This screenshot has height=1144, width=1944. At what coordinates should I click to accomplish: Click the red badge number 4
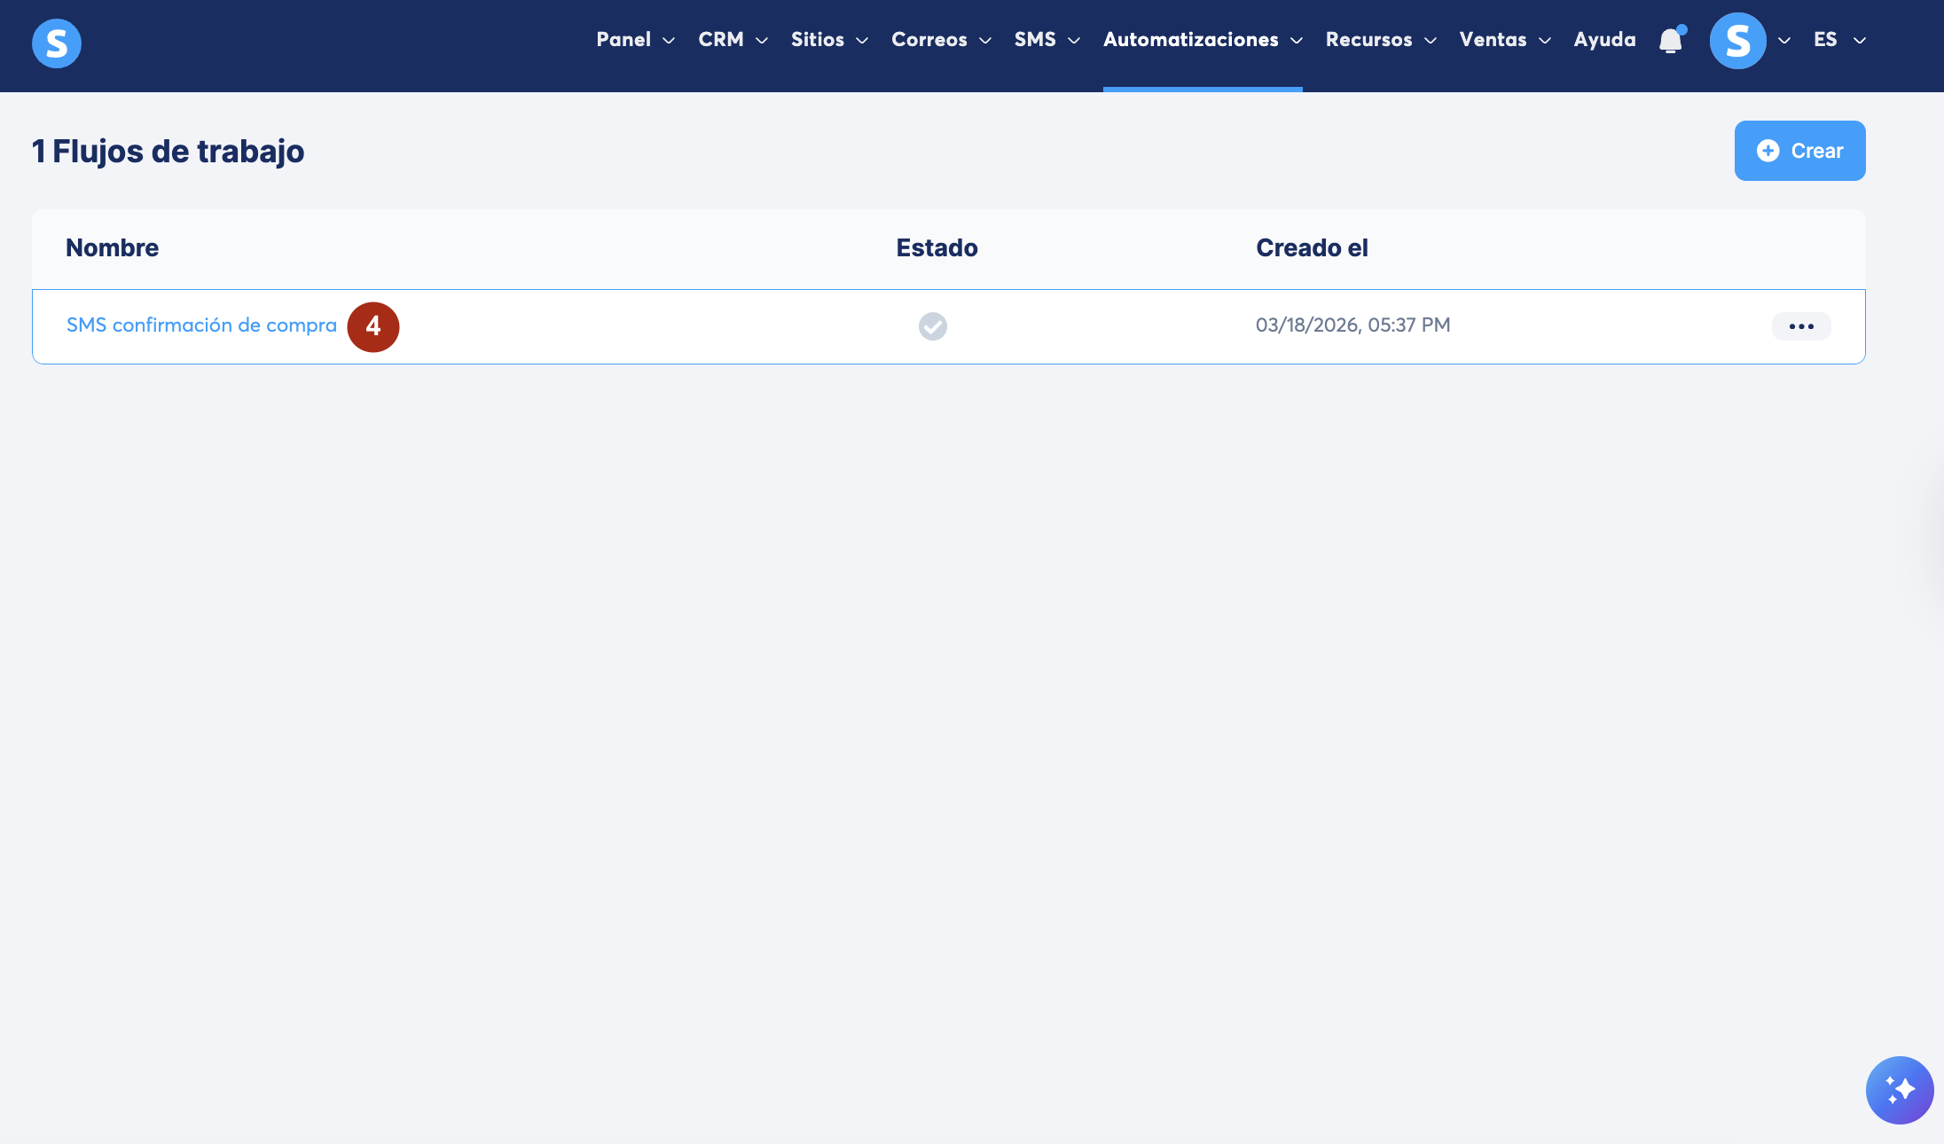click(x=373, y=326)
